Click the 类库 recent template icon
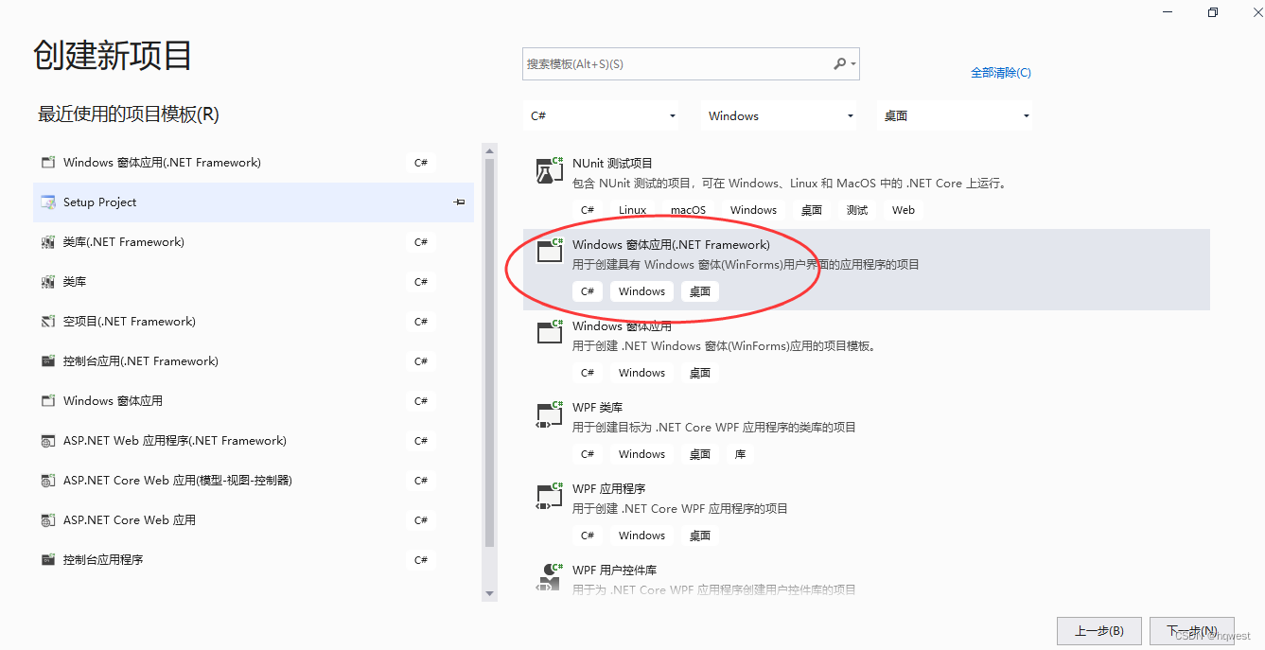Screen dimensions: 1265x650 (x=48, y=282)
